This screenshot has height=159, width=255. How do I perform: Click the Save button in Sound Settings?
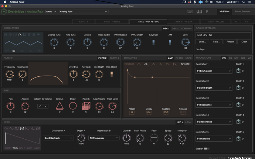pos(216,42)
